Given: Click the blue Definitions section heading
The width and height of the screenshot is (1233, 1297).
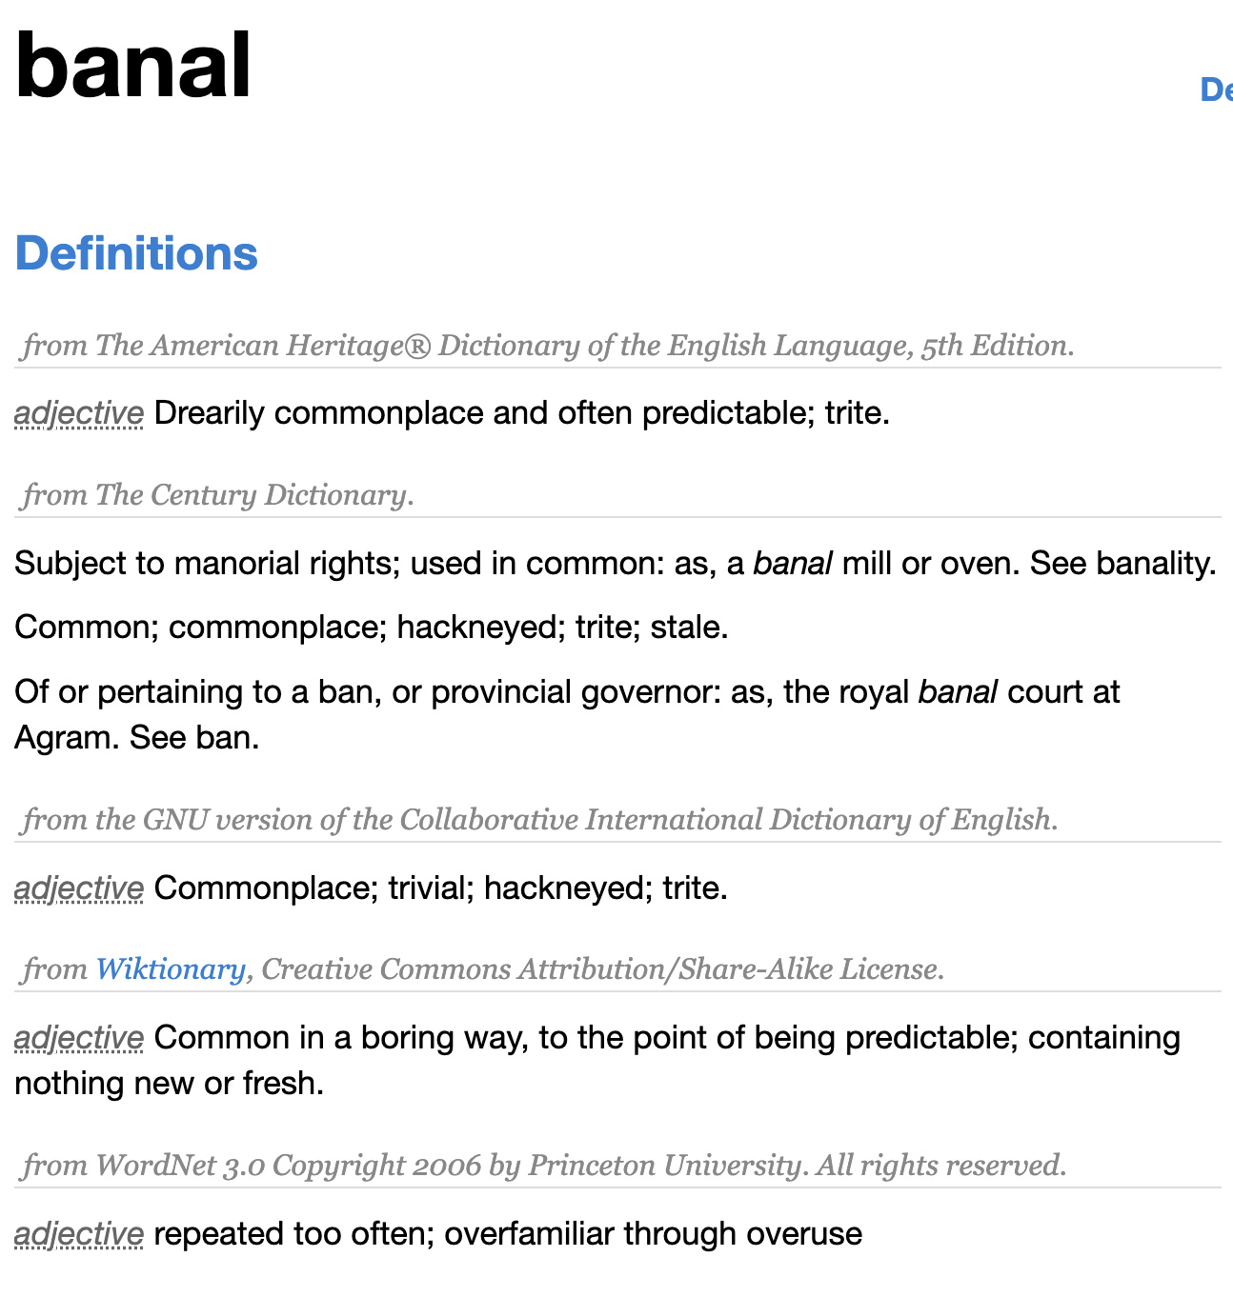Looking at the screenshot, I should point(136,253).
